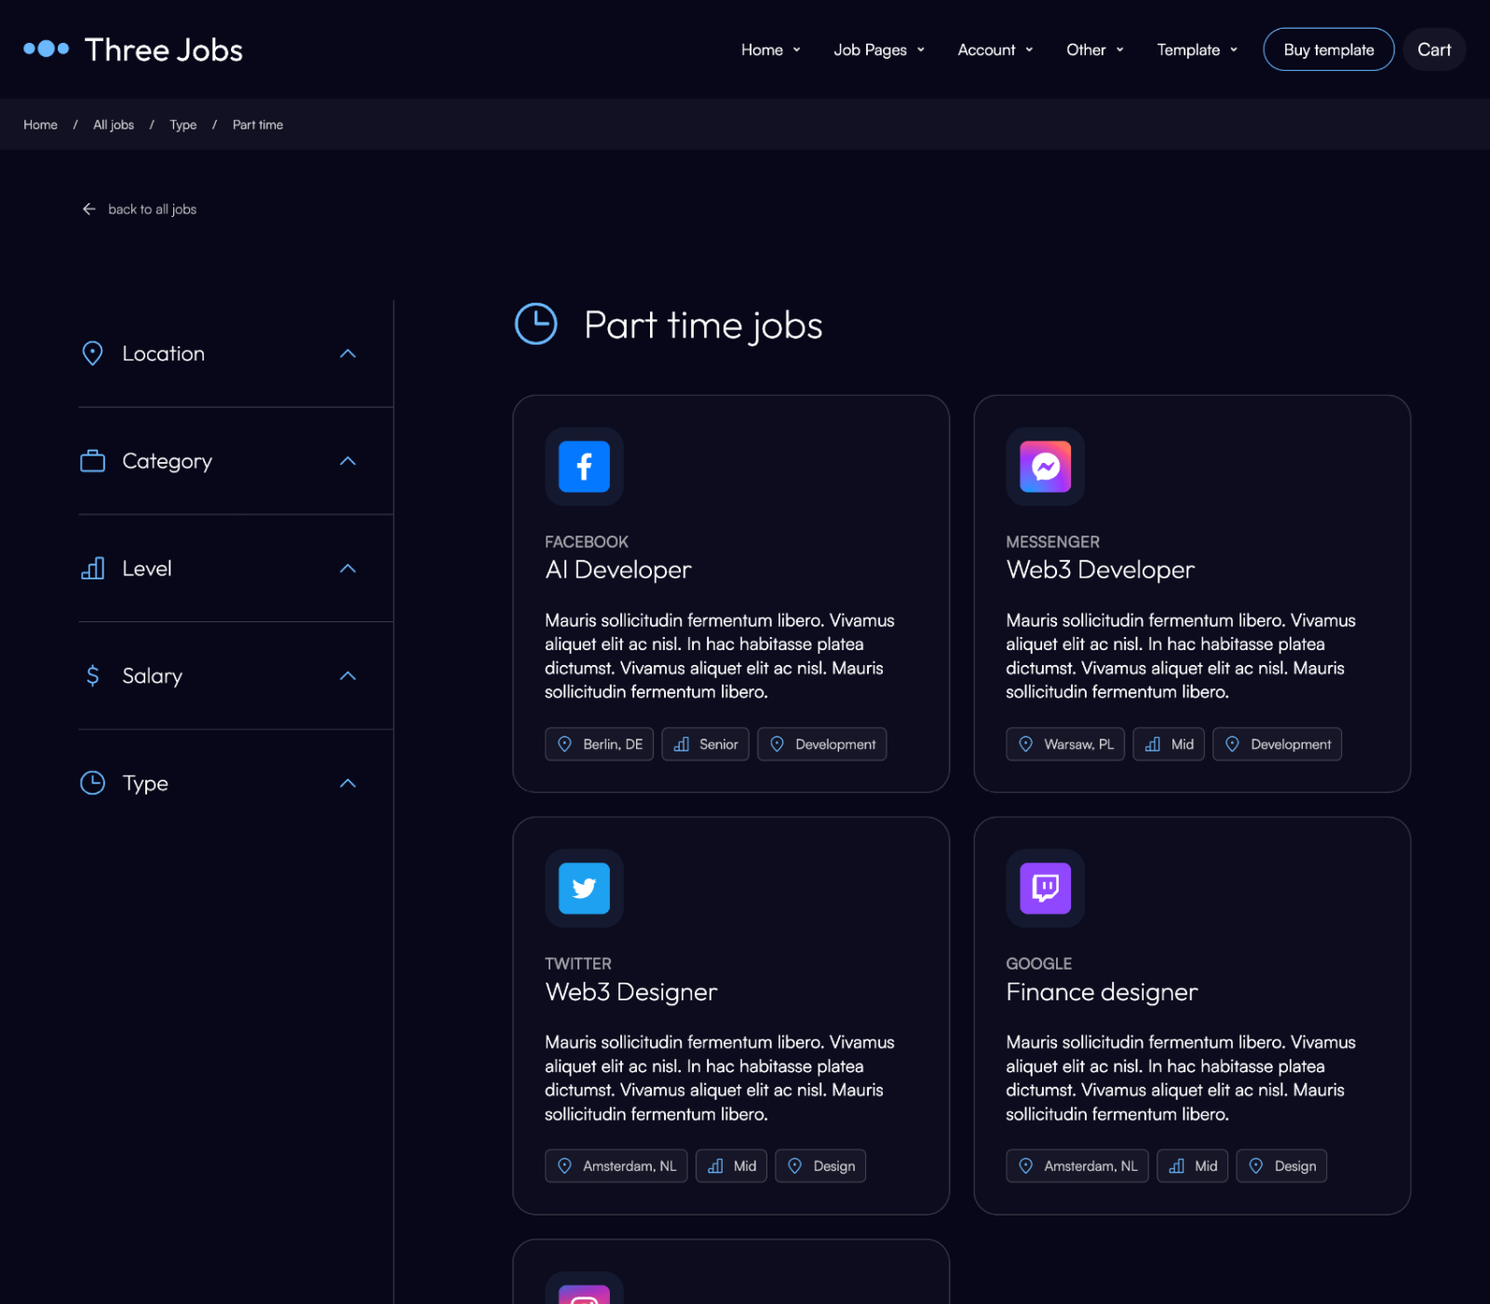Click the pin icon in the Warsaw, PL tag
The width and height of the screenshot is (1490, 1304).
1025,744
